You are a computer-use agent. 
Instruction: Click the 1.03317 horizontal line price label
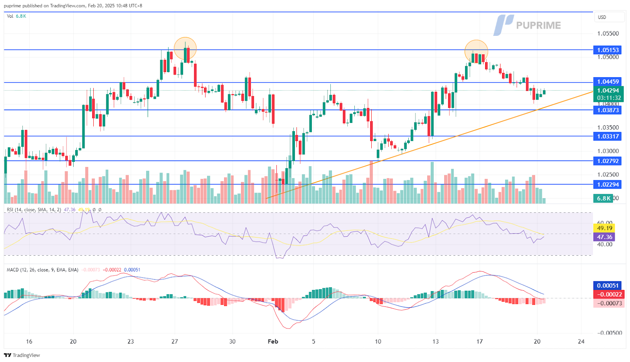click(608, 136)
